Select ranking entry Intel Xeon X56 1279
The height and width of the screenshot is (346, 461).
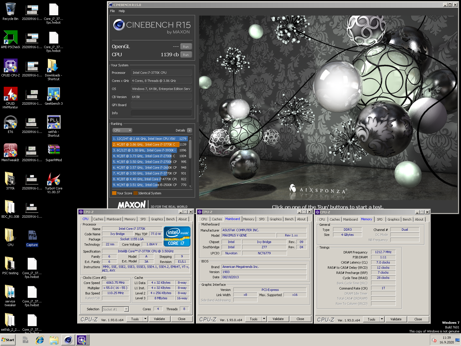(x=150, y=139)
